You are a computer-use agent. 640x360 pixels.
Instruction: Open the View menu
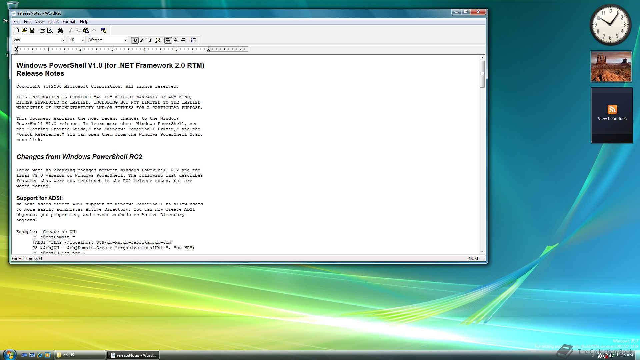[x=39, y=22]
